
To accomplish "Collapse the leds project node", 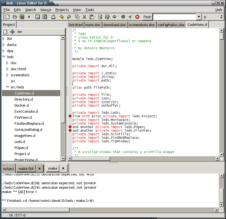I will [x=4, y=57].
